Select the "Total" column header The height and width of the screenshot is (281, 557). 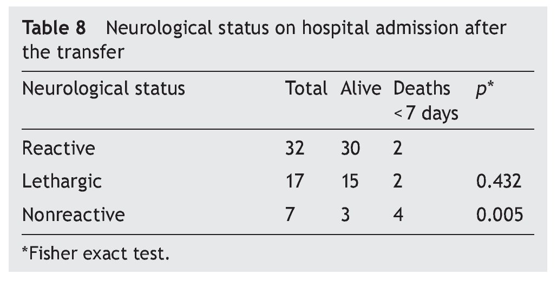click(x=306, y=89)
